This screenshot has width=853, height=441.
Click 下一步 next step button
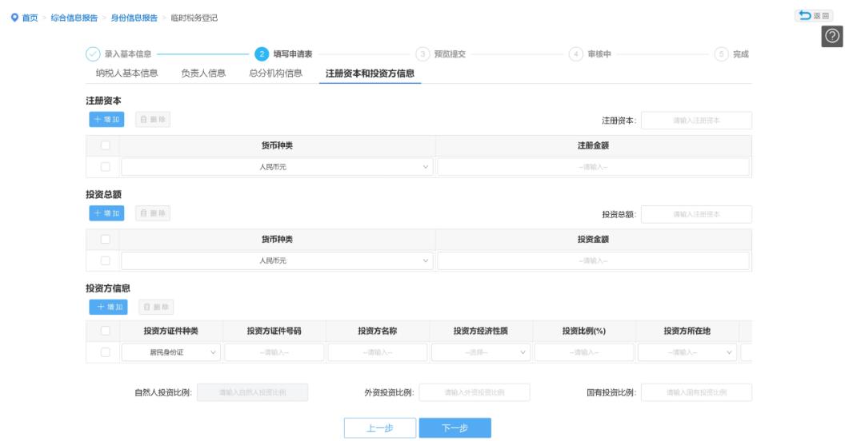point(455,427)
